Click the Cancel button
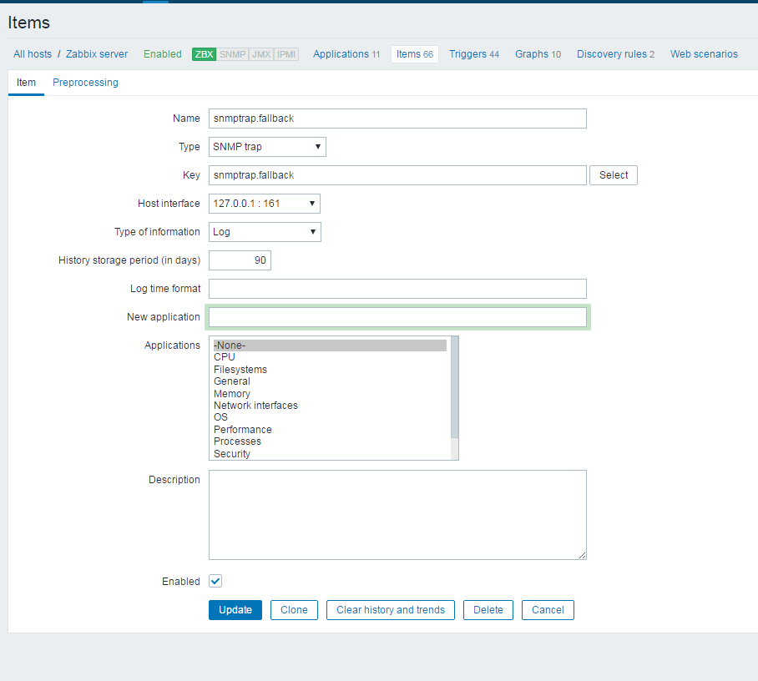Viewport: 758px width, 681px height. [548, 610]
